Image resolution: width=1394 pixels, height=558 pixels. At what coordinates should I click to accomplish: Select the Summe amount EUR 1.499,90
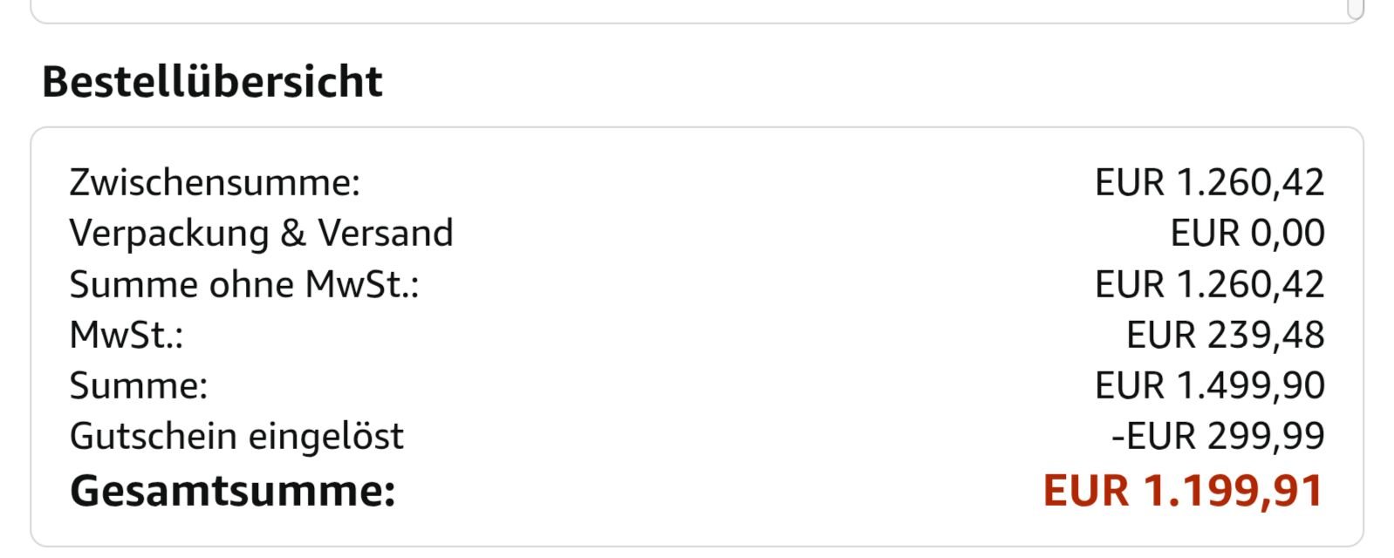[x=1209, y=386]
